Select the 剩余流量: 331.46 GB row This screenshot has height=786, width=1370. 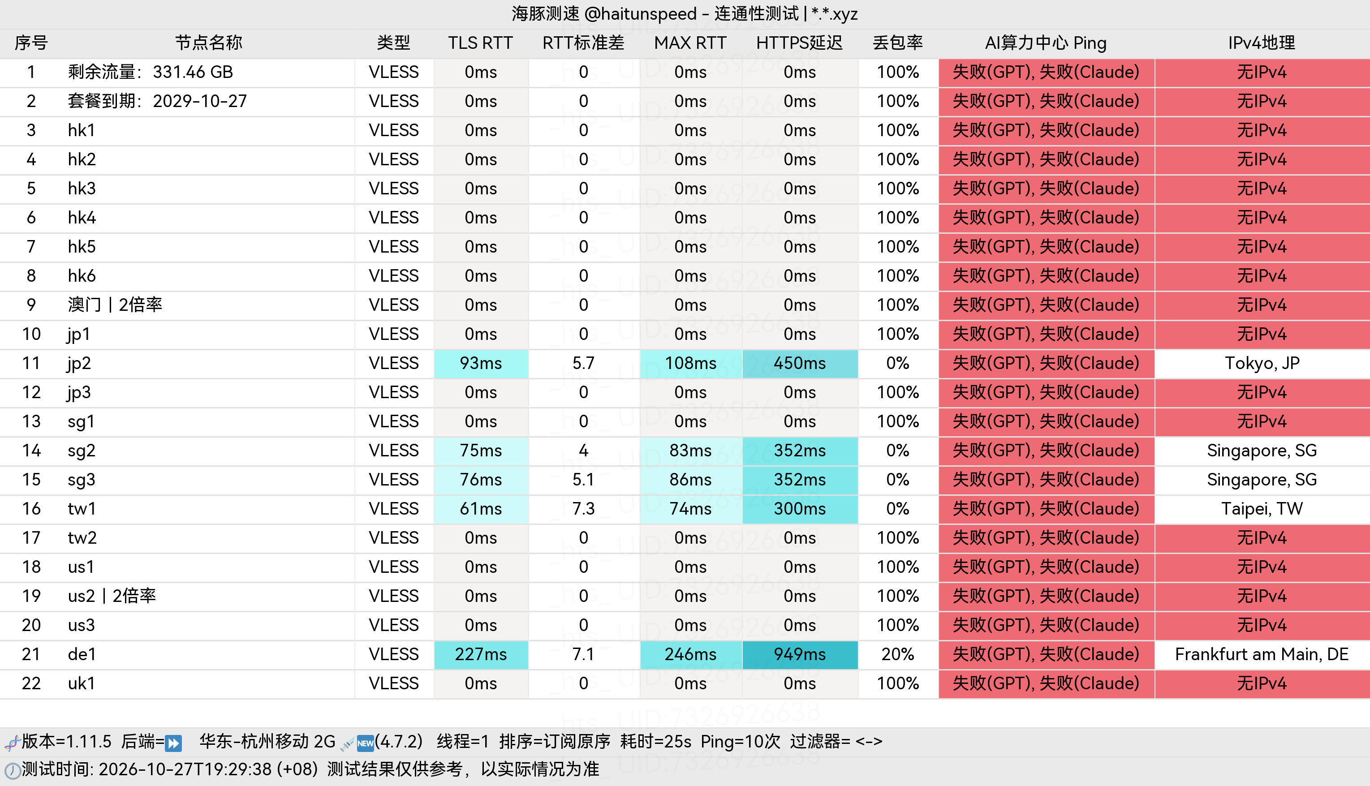[685, 73]
